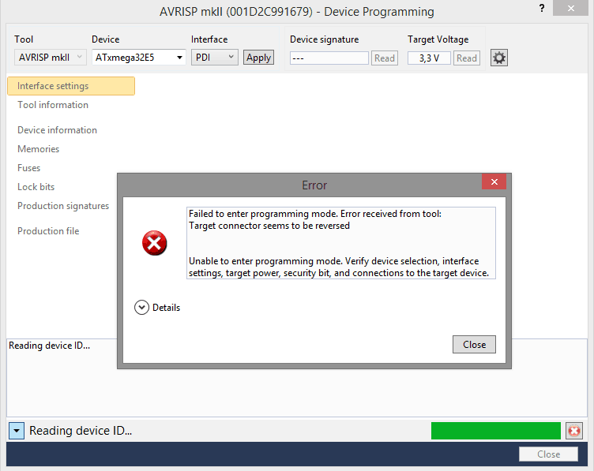
Task: Close the Device Programming window
Action: coord(571,8)
